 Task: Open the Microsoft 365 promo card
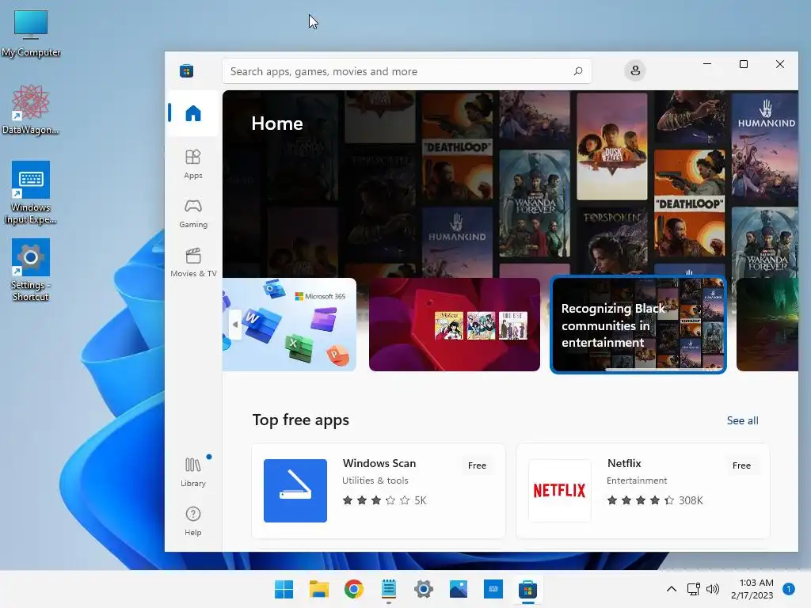[x=289, y=325]
